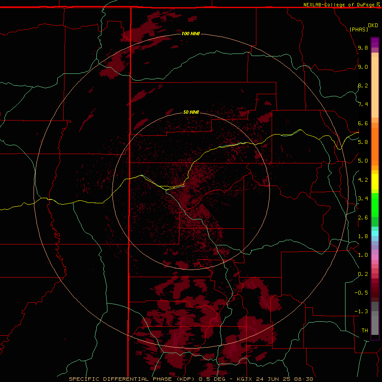
Task: Click the 7.4 colorbar value
Action: [x=363, y=104]
